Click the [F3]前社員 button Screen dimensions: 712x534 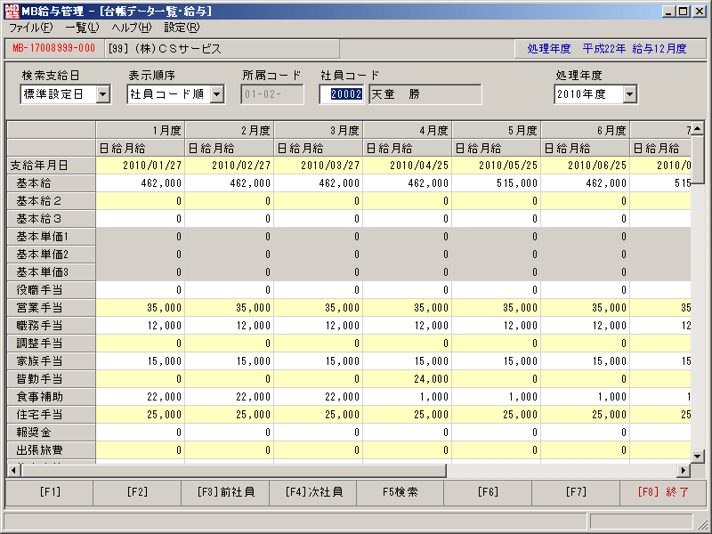pyautogui.click(x=226, y=492)
